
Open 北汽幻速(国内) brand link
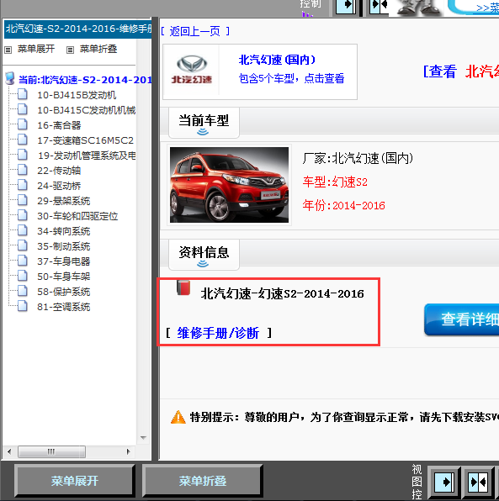tap(277, 60)
